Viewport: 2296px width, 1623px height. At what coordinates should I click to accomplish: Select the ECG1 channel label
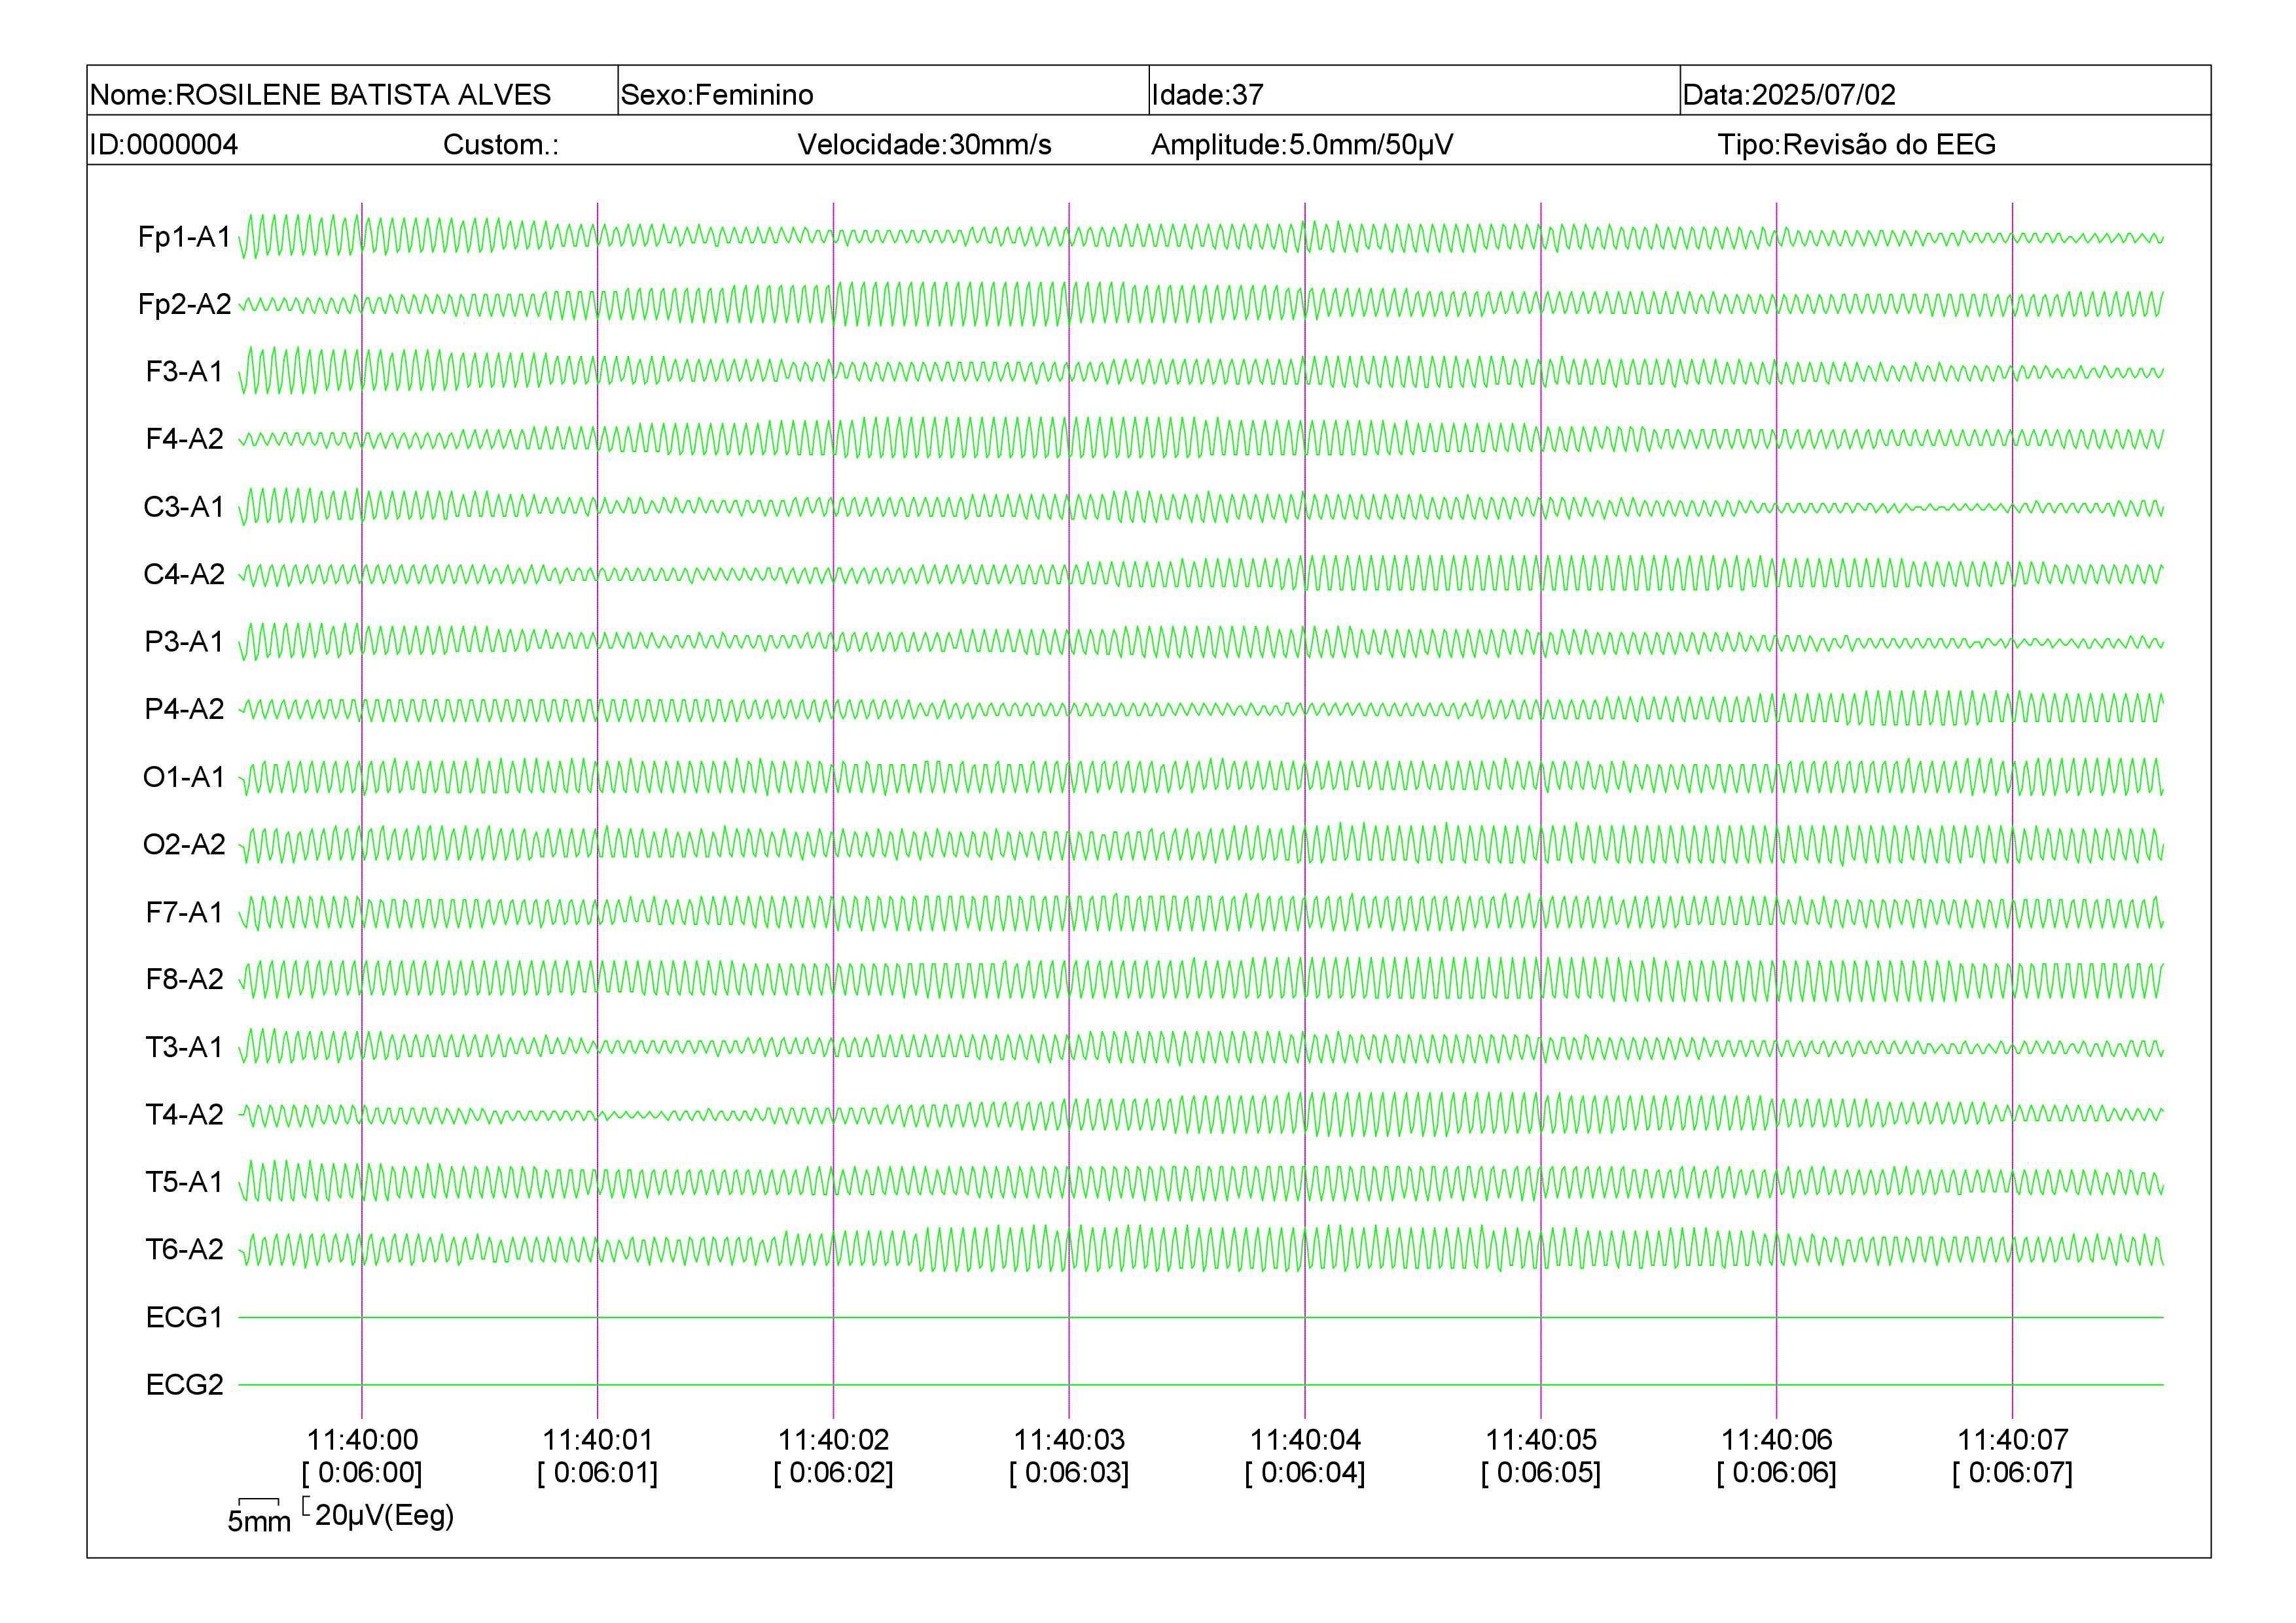(x=185, y=1318)
